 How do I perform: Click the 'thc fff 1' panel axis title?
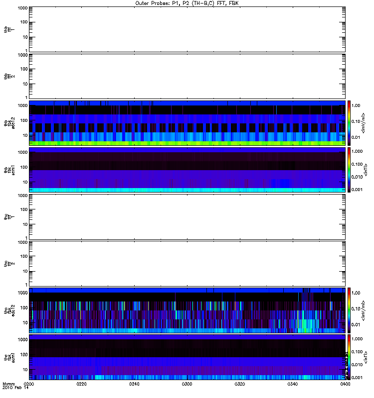[x=9, y=217]
